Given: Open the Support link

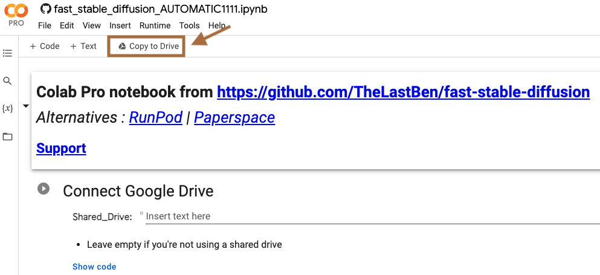Looking at the screenshot, I should tap(61, 148).
